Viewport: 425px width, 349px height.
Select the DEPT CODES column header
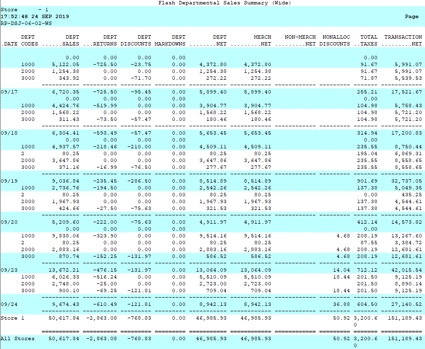click(x=28, y=40)
